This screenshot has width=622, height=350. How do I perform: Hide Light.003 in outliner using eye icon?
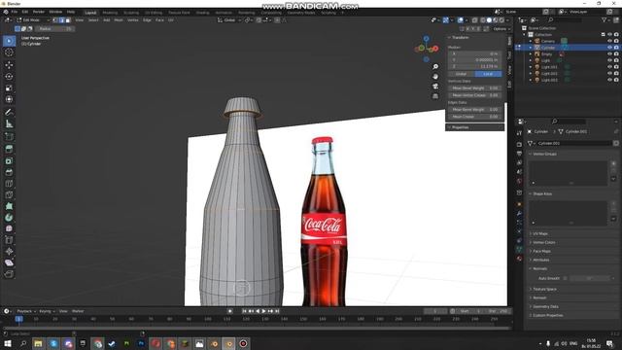point(609,80)
